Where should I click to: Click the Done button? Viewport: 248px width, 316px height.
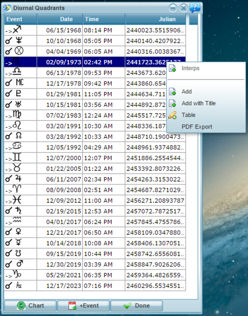(137, 306)
